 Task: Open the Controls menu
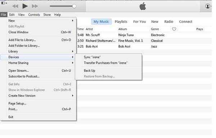34,15
